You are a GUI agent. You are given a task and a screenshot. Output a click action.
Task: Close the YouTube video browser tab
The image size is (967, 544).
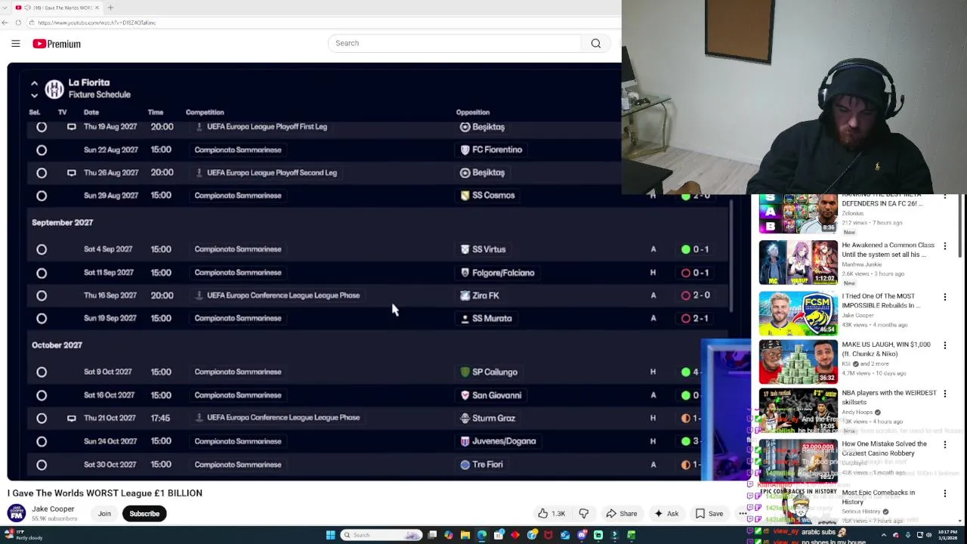click(97, 8)
